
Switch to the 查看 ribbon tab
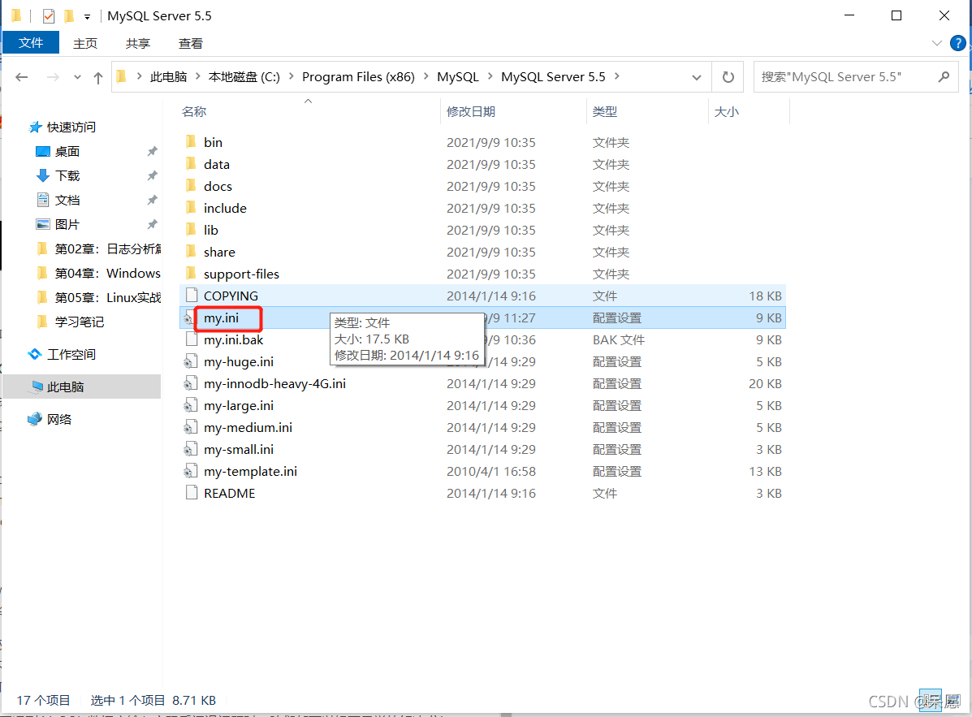190,43
